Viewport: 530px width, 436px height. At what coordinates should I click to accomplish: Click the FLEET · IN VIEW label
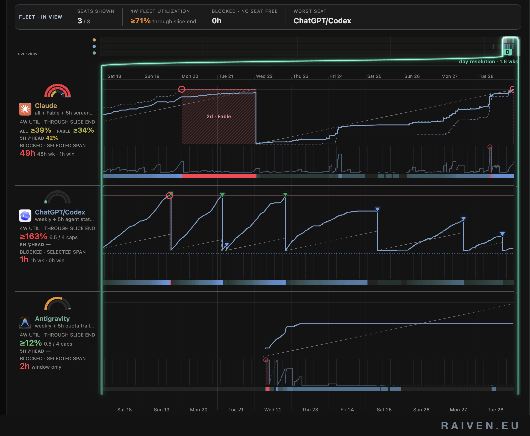click(x=41, y=17)
